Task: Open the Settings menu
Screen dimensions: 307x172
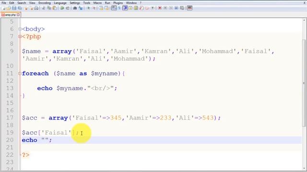Action: click(75, 3)
